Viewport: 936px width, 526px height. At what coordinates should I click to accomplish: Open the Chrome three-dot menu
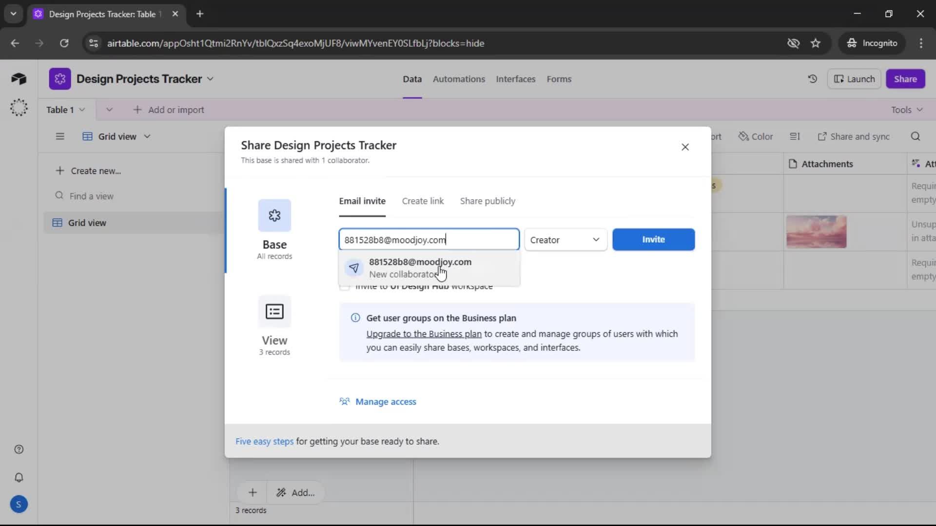[921, 43]
